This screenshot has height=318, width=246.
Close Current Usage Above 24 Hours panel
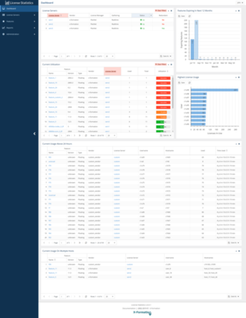click(239, 144)
